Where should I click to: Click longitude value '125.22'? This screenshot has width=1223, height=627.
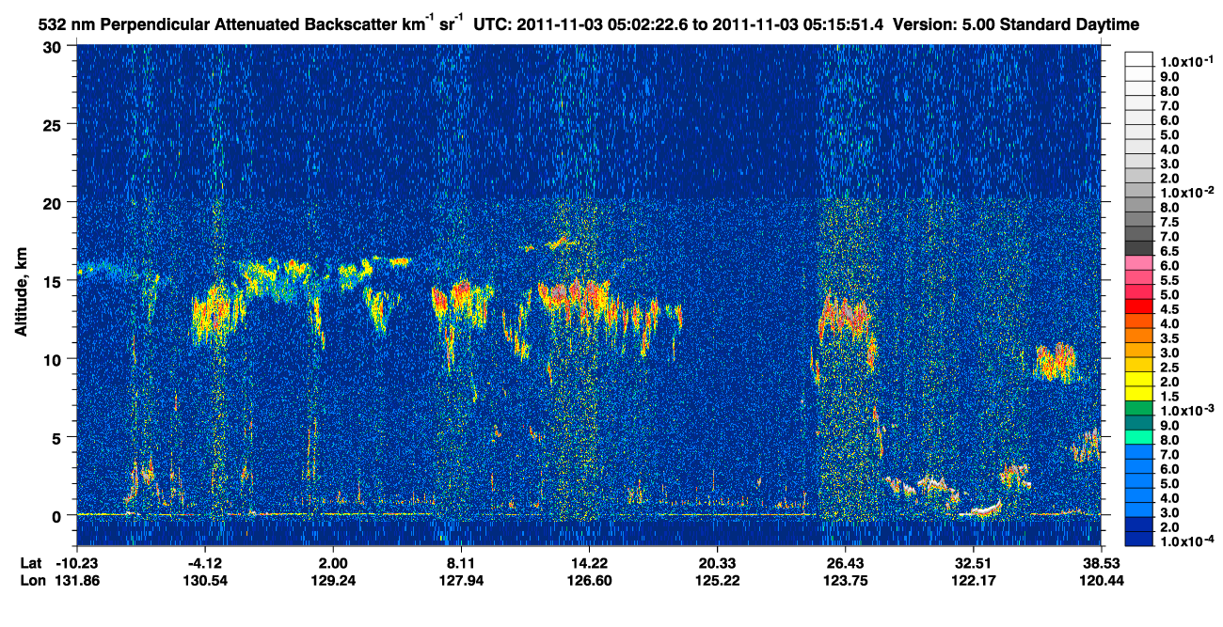pos(717,580)
